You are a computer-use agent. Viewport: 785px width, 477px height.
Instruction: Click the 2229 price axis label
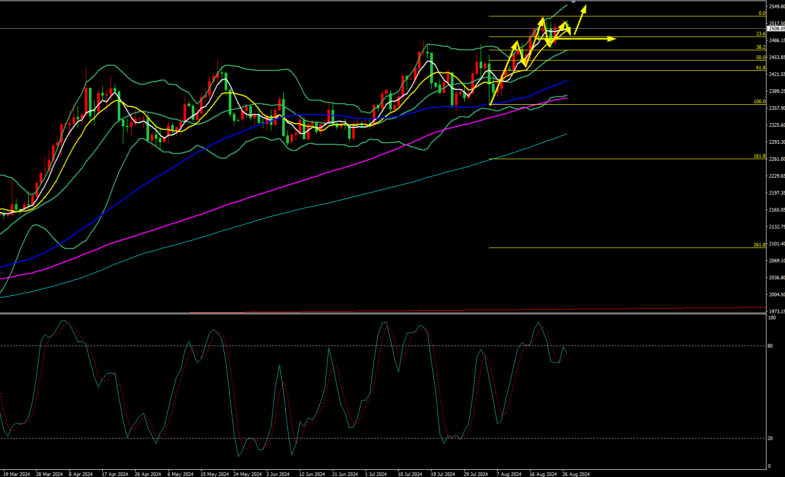[777, 176]
